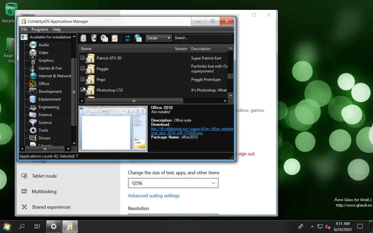Click the Start button on taskbar

coord(7,227)
